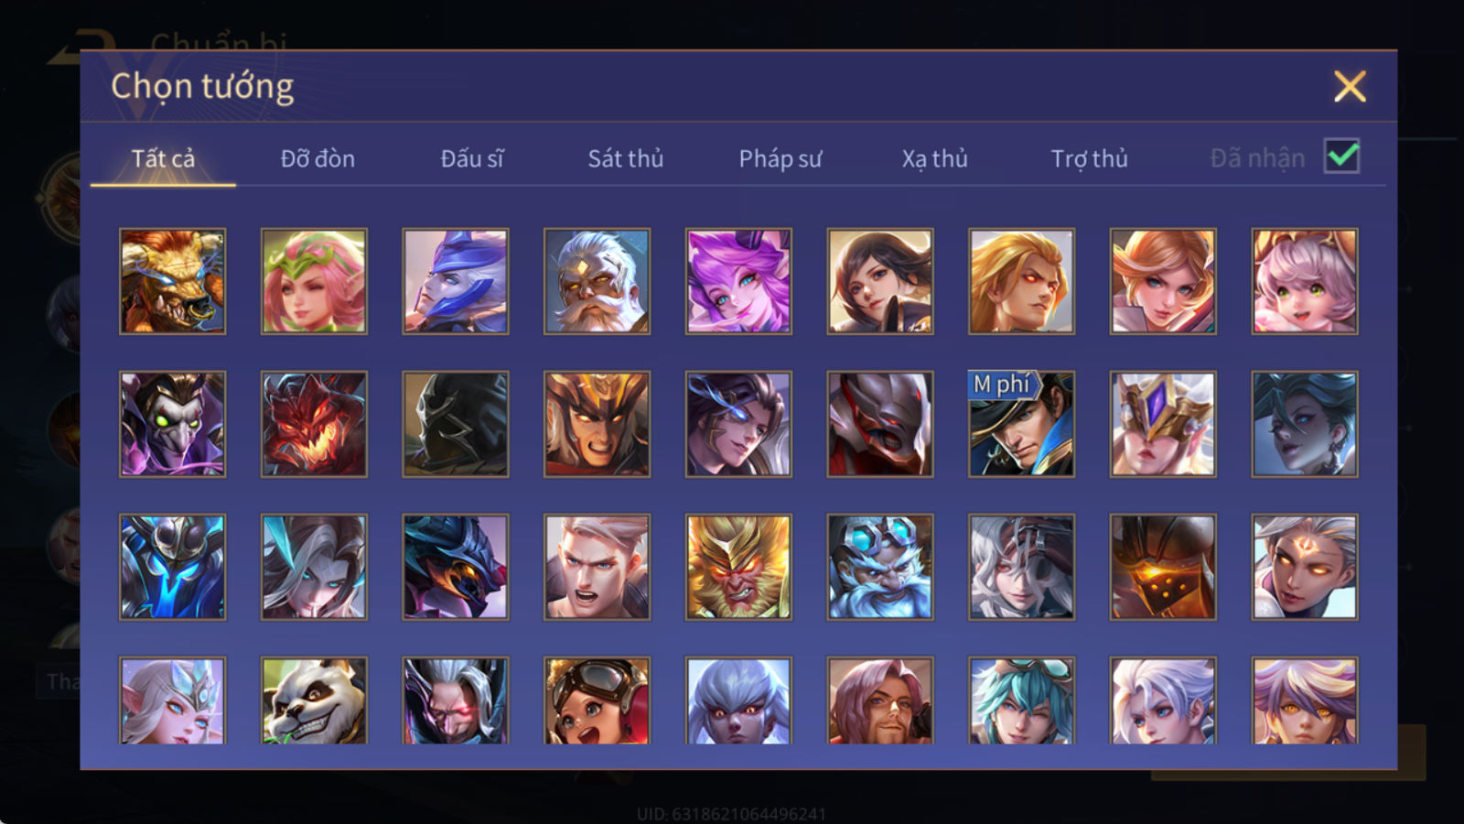This screenshot has width=1464, height=824.
Task: Pick the pink-haired green-crown girl hero
Action: tap(314, 281)
